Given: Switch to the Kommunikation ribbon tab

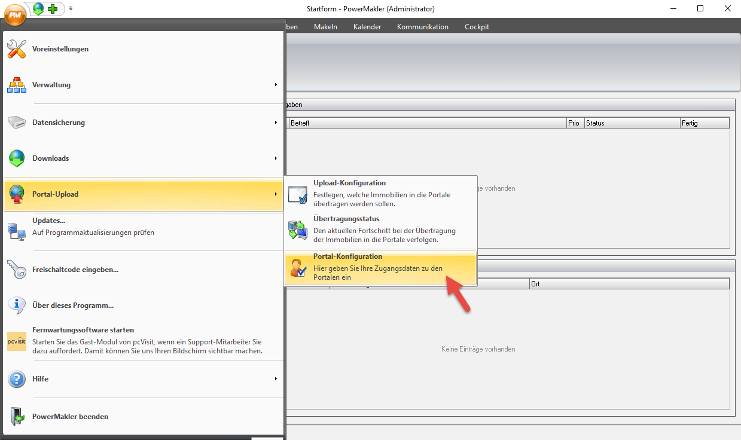Looking at the screenshot, I should tap(423, 27).
